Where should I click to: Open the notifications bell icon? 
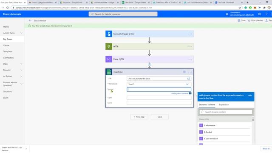tap(227, 14)
